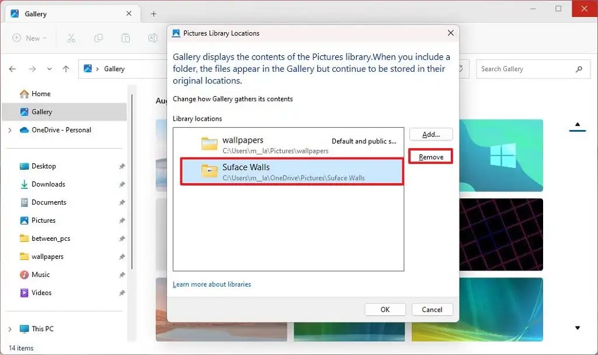Click the Remove button in the dialog

click(x=430, y=156)
